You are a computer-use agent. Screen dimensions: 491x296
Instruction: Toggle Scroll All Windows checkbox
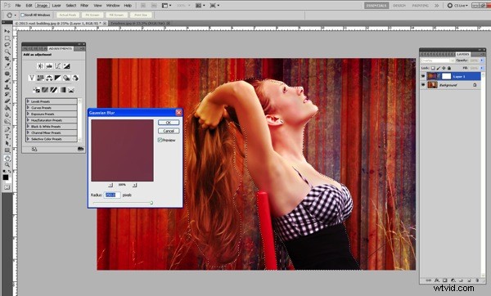point(23,15)
